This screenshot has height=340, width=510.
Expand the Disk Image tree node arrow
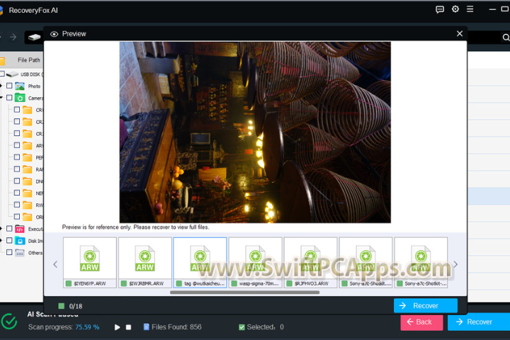point(1,241)
